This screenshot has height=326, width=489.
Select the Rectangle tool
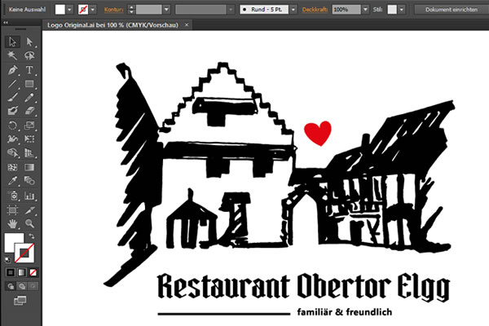tap(29, 84)
